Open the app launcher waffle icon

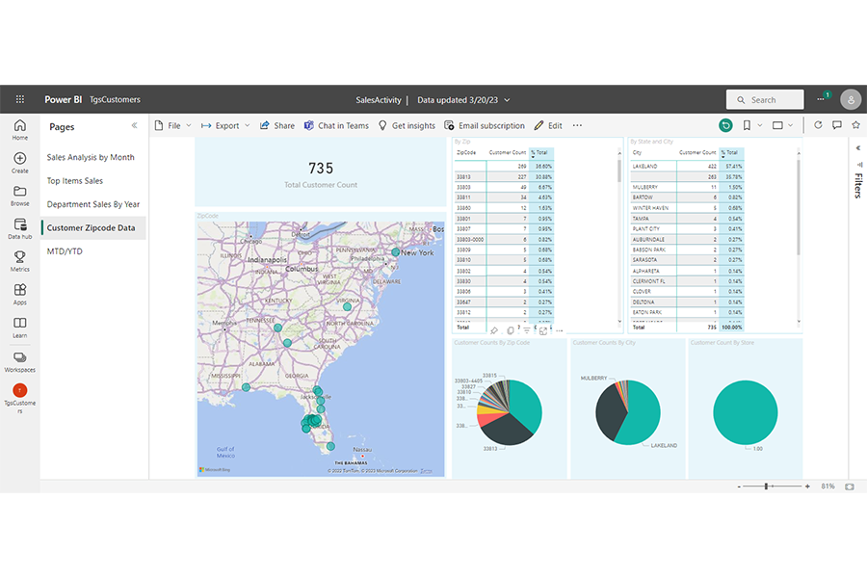pyautogui.click(x=20, y=99)
